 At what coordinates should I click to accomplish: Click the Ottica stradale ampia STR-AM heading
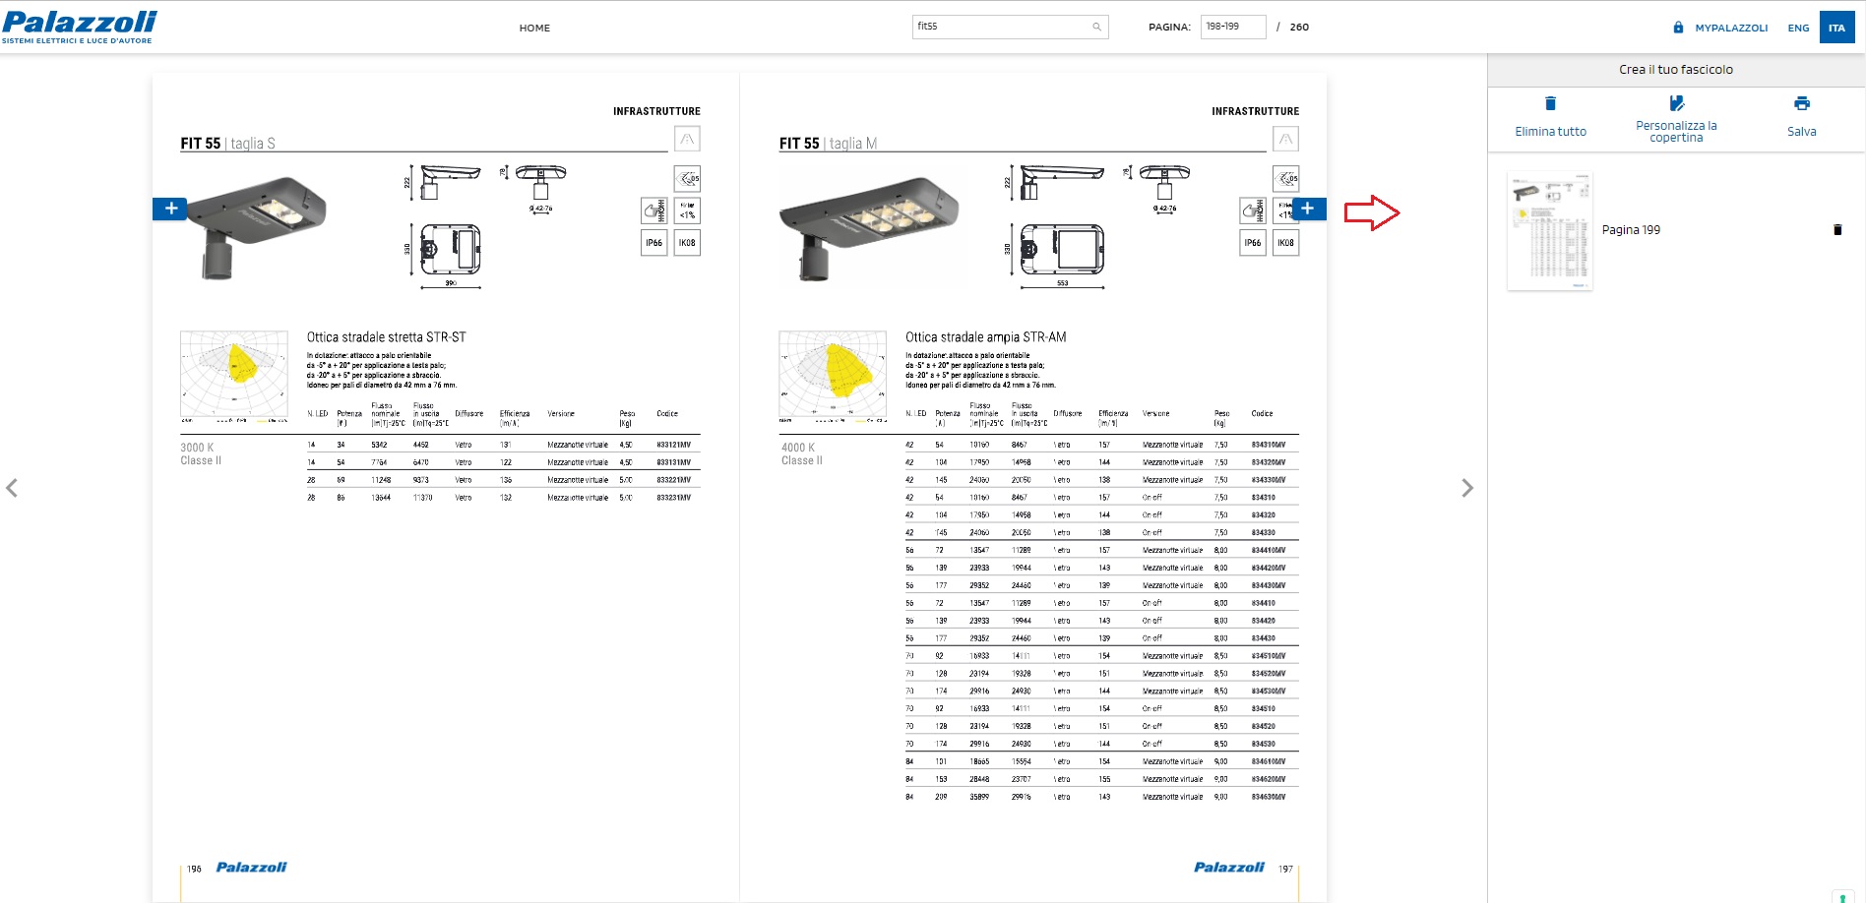point(985,337)
